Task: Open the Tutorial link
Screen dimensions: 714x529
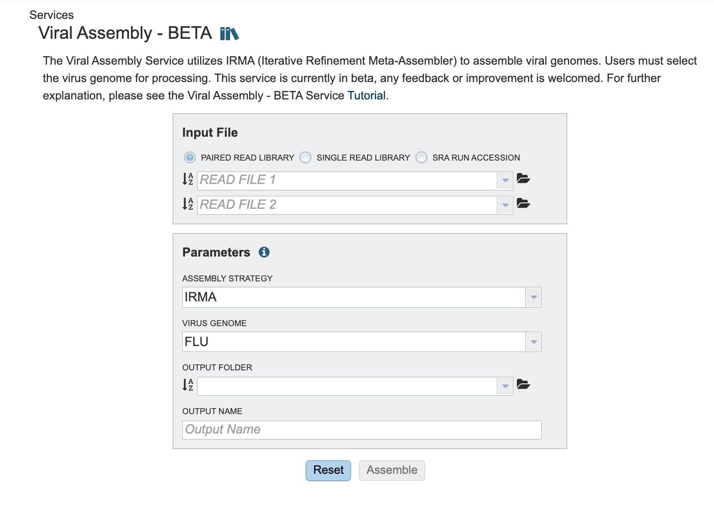Action: click(x=366, y=95)
